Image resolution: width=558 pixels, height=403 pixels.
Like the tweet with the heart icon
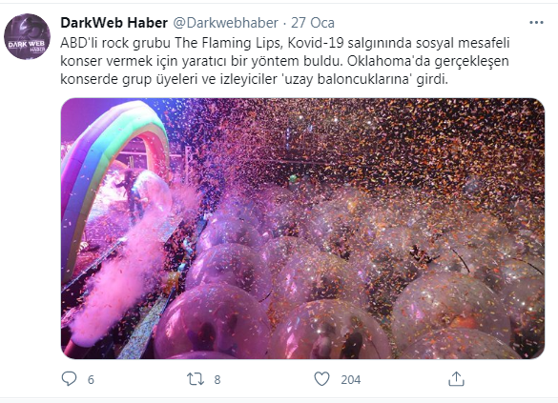pos(321,379)
